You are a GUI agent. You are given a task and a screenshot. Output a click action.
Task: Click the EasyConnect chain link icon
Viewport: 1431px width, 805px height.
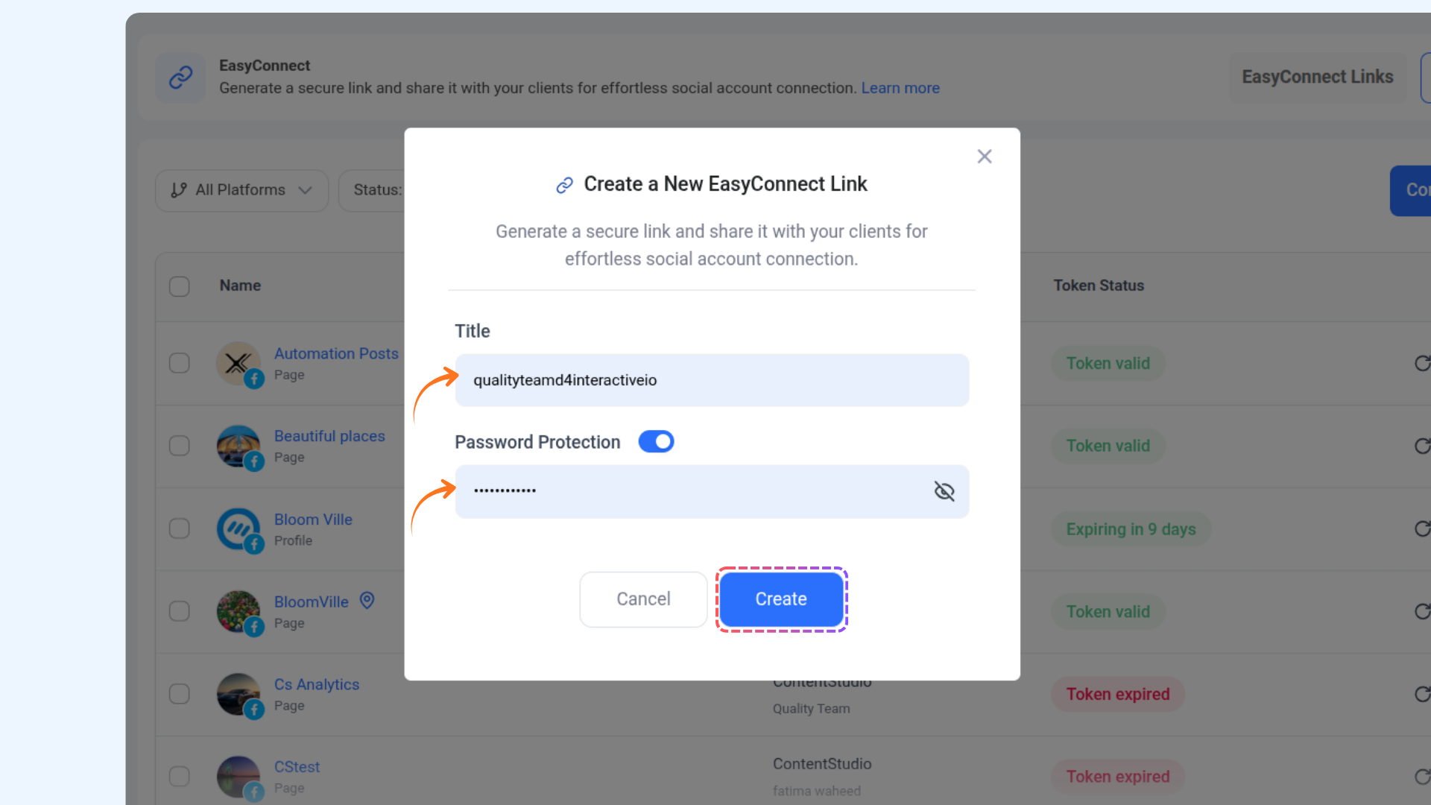pos(180,78)
